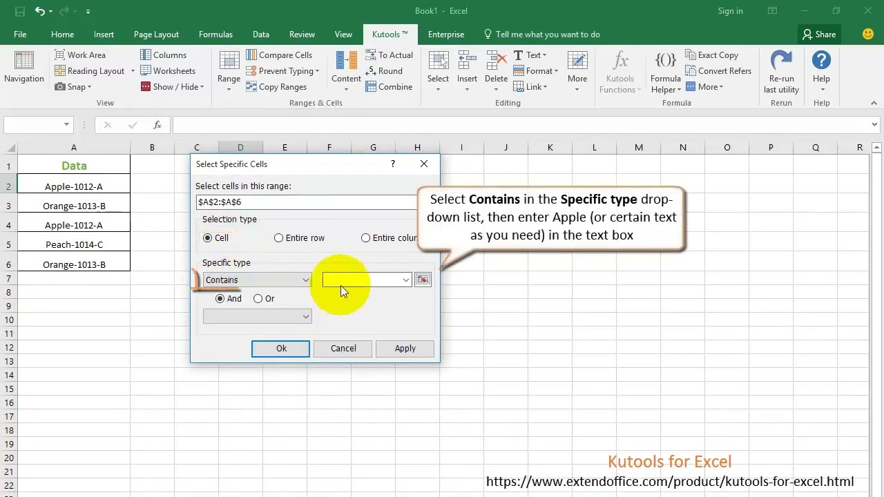Click the Apply button in dialog

pyautogui.click(x=405, y=349)
